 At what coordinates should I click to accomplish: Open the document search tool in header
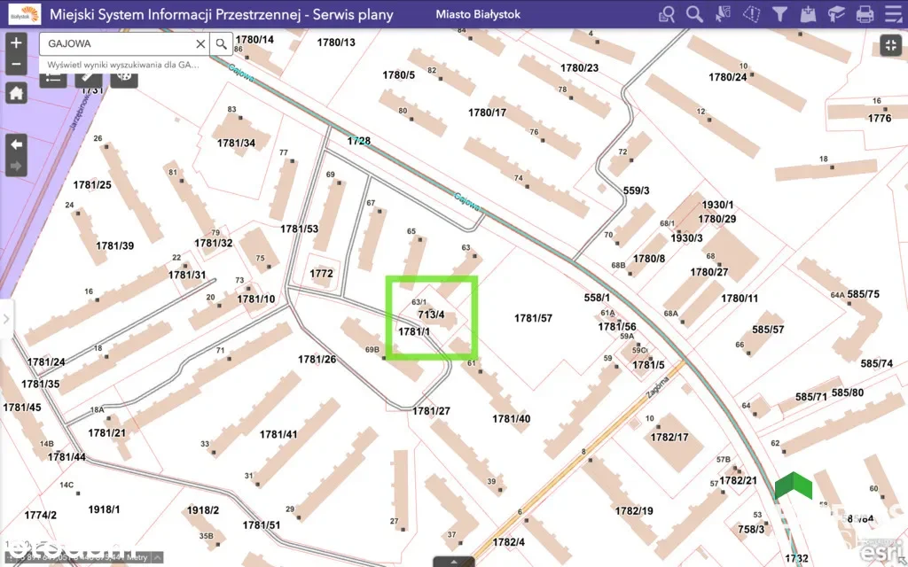coord(667,14)
